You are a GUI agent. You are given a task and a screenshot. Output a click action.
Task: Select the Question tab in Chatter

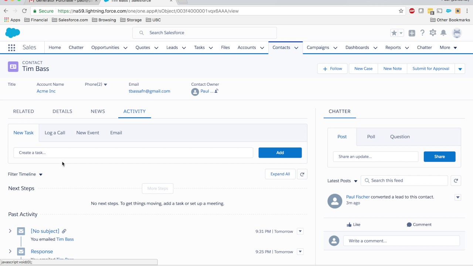[400, 137]
